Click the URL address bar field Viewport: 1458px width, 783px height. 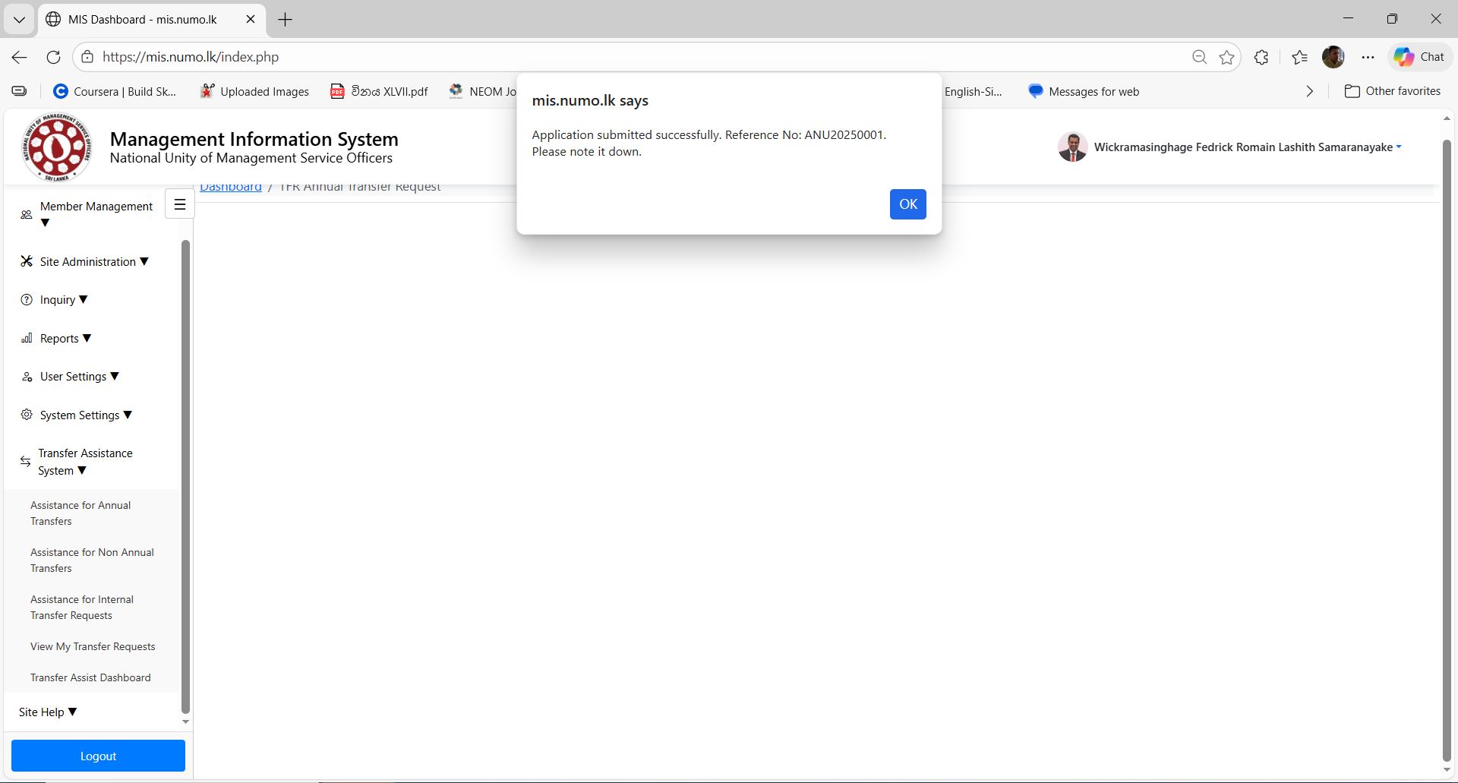[607, 57]
